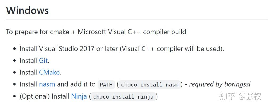This screenshot has width=268, height=107.
Task: Click the bullet beside Install CMake
Action: click(x=14, y=73)
